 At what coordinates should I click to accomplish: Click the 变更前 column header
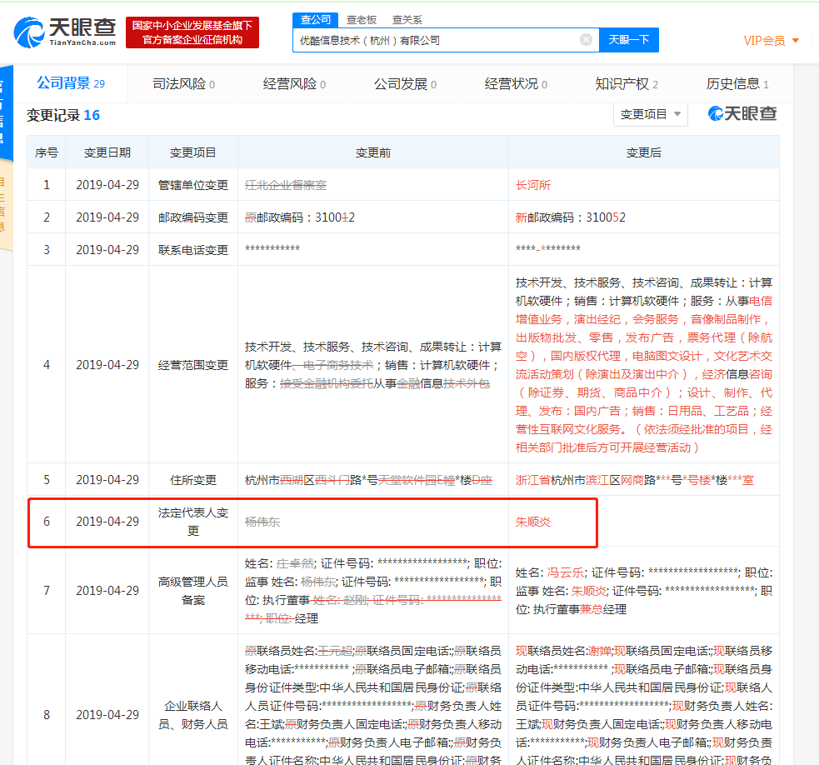click(x=373, y=152)
